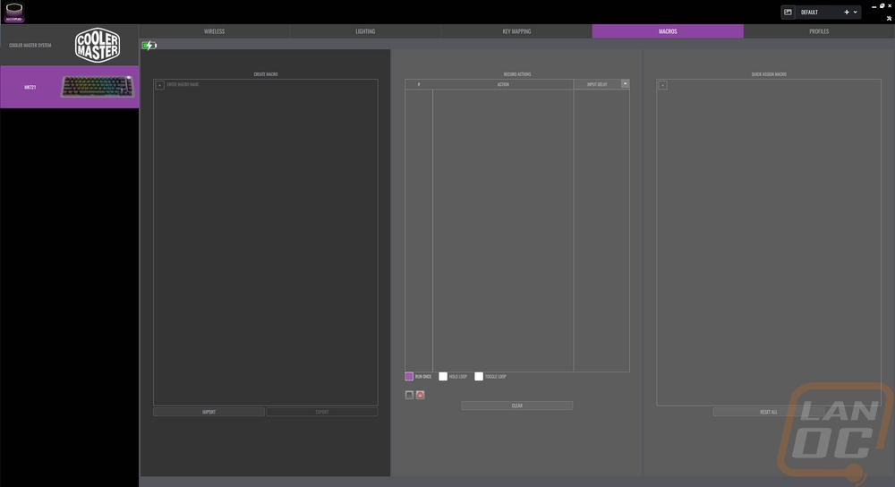Enable the Toggle Loop option

pos(479,377)
